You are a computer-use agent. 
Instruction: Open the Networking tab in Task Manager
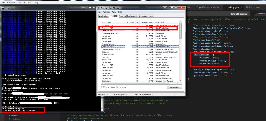point(143,16)
